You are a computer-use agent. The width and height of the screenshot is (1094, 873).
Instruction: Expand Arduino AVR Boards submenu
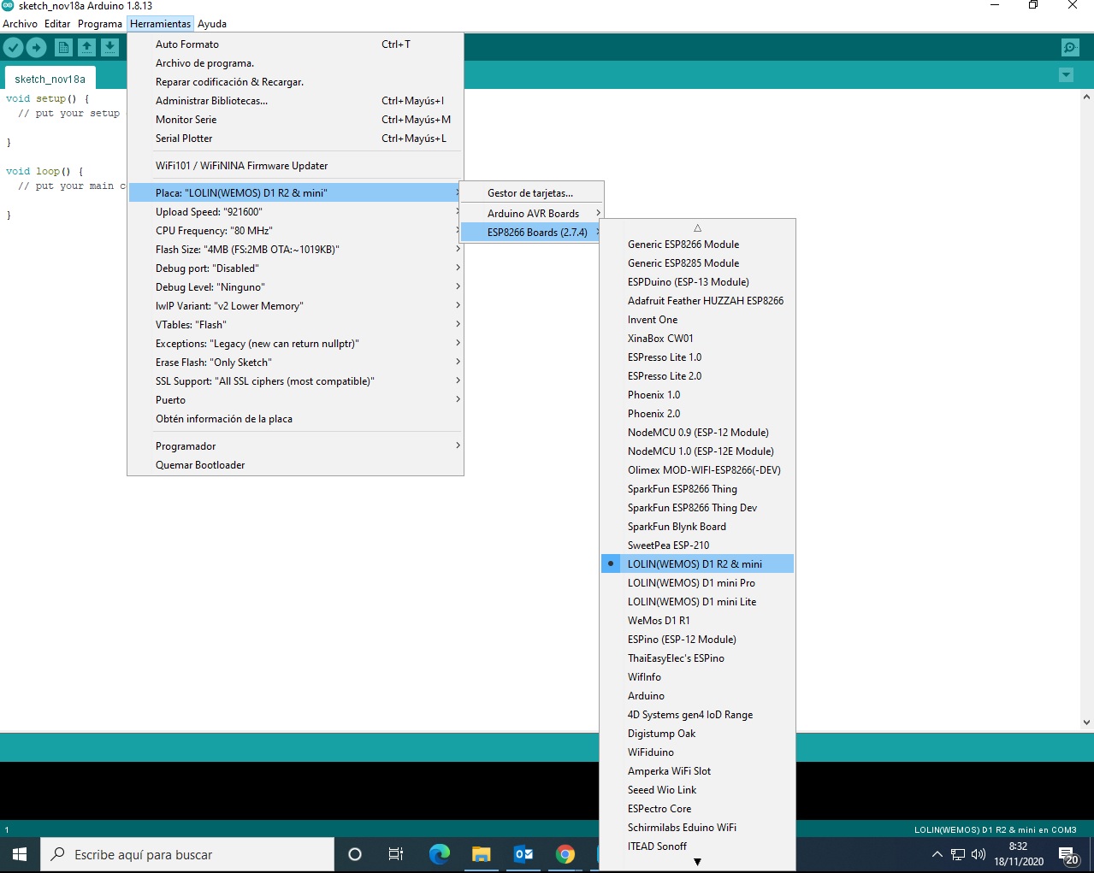pos(532,214)
